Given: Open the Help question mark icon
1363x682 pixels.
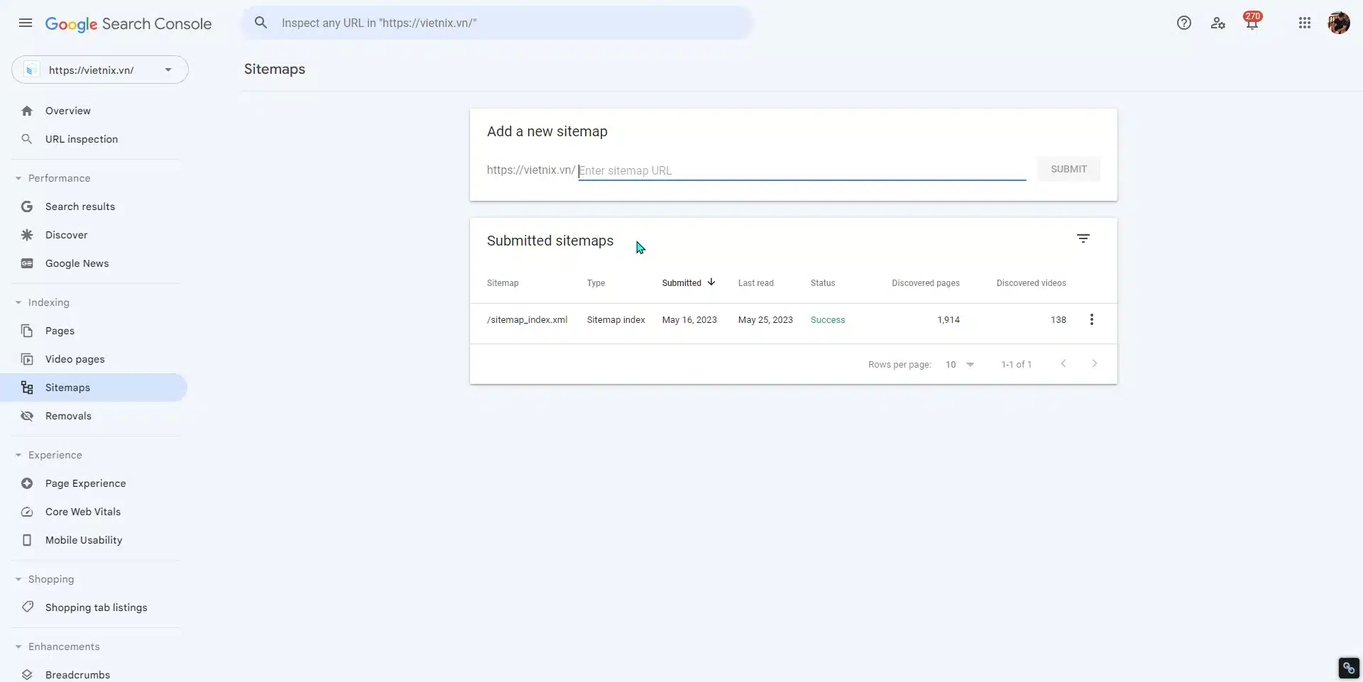Looking at the screenshot, I should click(x=1184, y=23).
